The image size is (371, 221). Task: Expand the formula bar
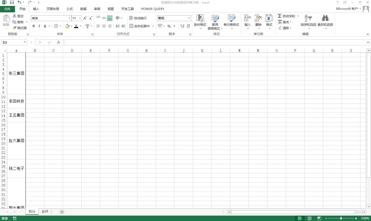coord(368,42)
